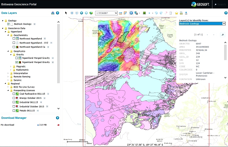Click the trash delete icon in toolbar
The image size is (228, 147).
pos(170,13)
